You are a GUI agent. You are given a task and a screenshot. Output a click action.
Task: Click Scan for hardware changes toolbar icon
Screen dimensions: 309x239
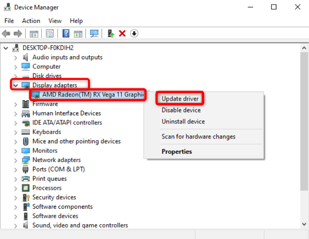point(94,33)
